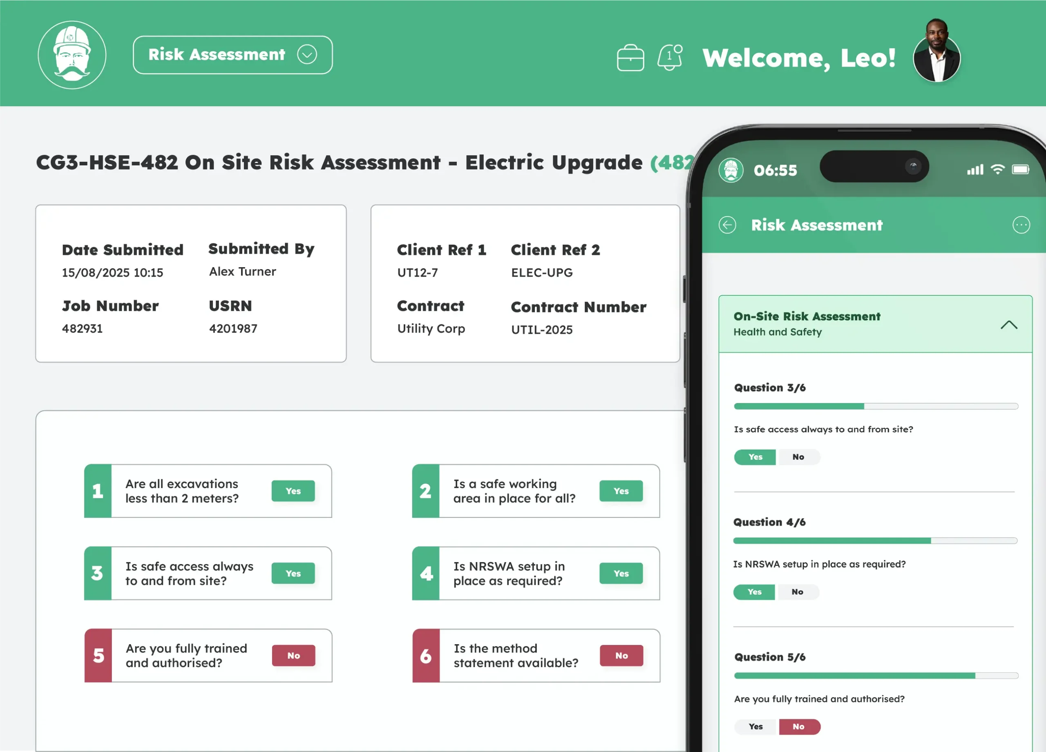Tap the back arrow in phone header

[727, 225]
